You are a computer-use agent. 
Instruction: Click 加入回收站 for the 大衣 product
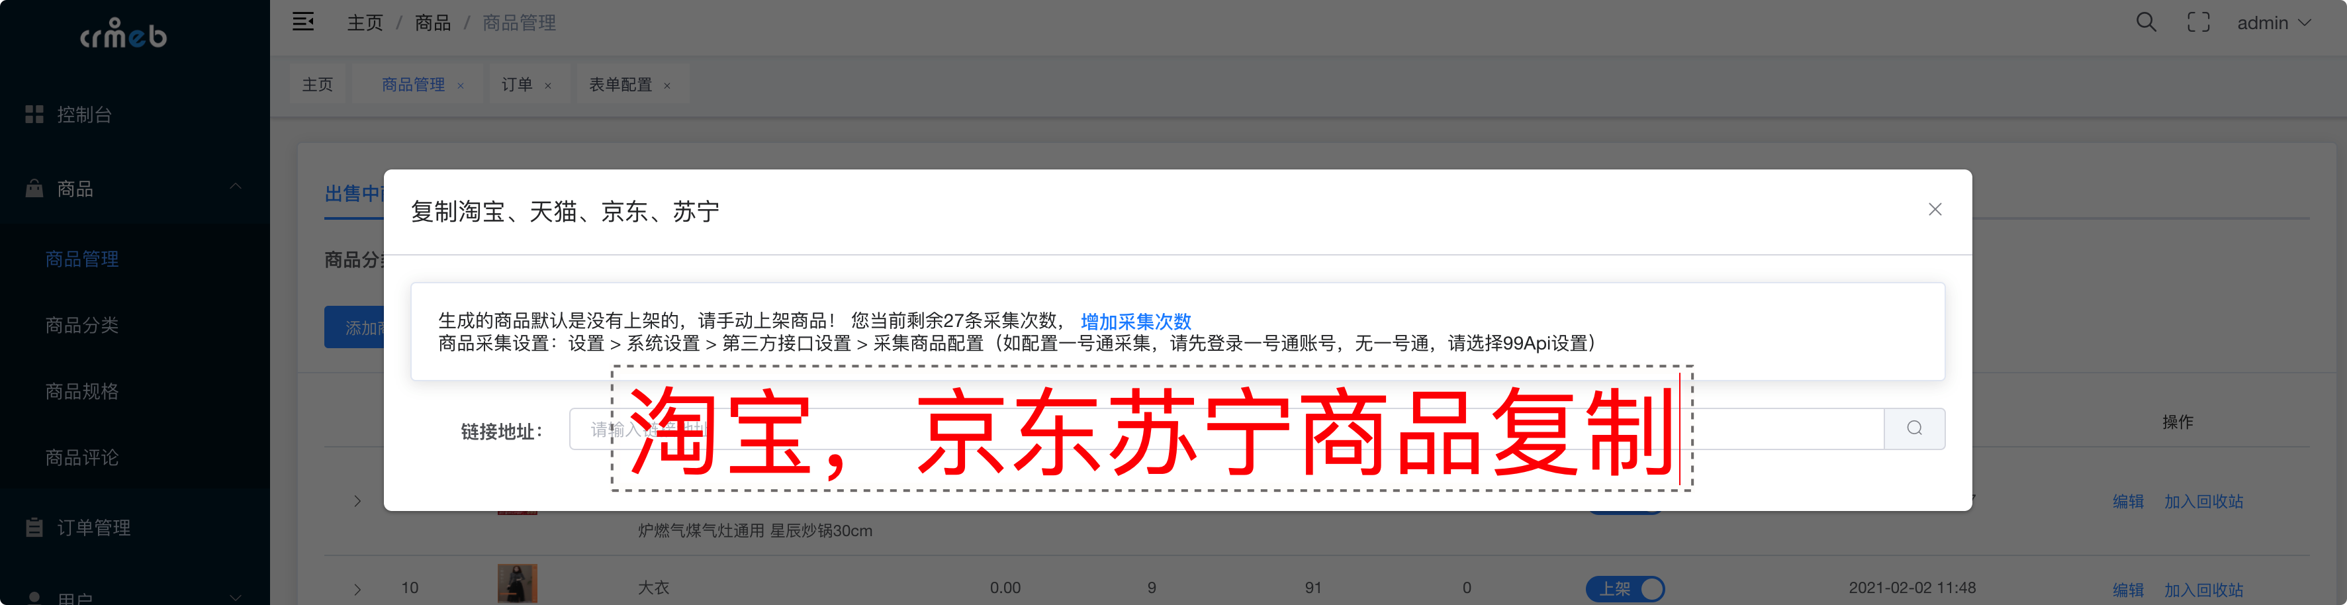coord(2203,588)
